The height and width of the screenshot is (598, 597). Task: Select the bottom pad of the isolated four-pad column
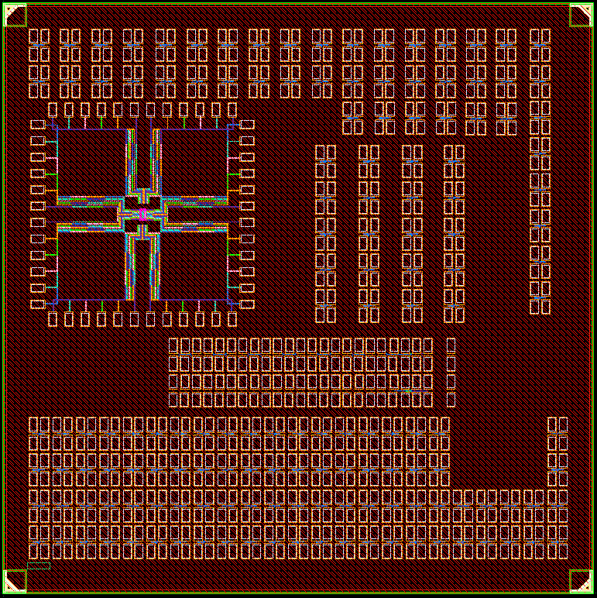coord(451,400)
